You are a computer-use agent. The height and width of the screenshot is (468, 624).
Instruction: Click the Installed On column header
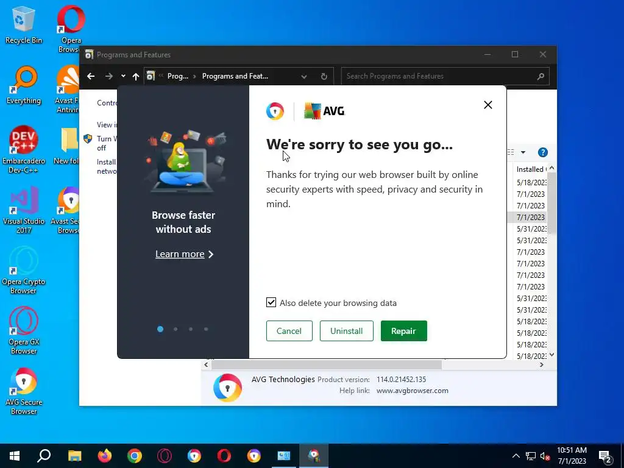[530, 169]
